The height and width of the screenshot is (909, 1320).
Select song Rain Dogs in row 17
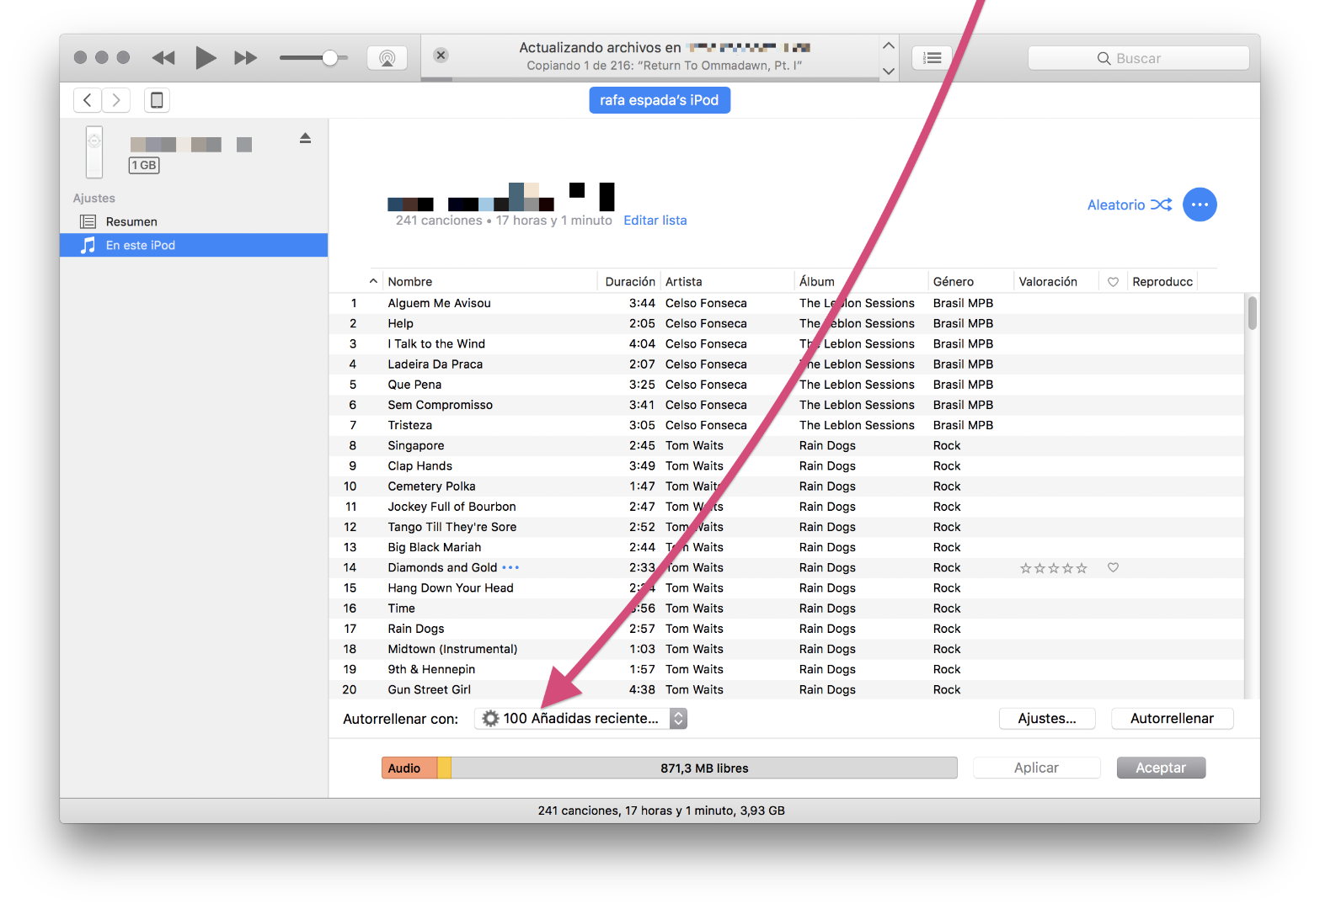[786, 629]
